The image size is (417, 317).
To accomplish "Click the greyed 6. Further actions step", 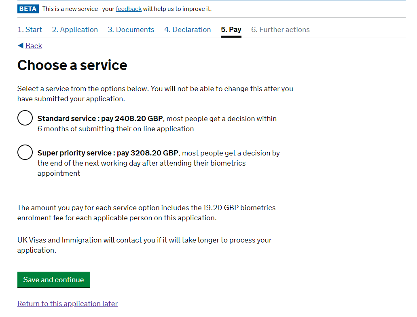I will coord(280,30).
